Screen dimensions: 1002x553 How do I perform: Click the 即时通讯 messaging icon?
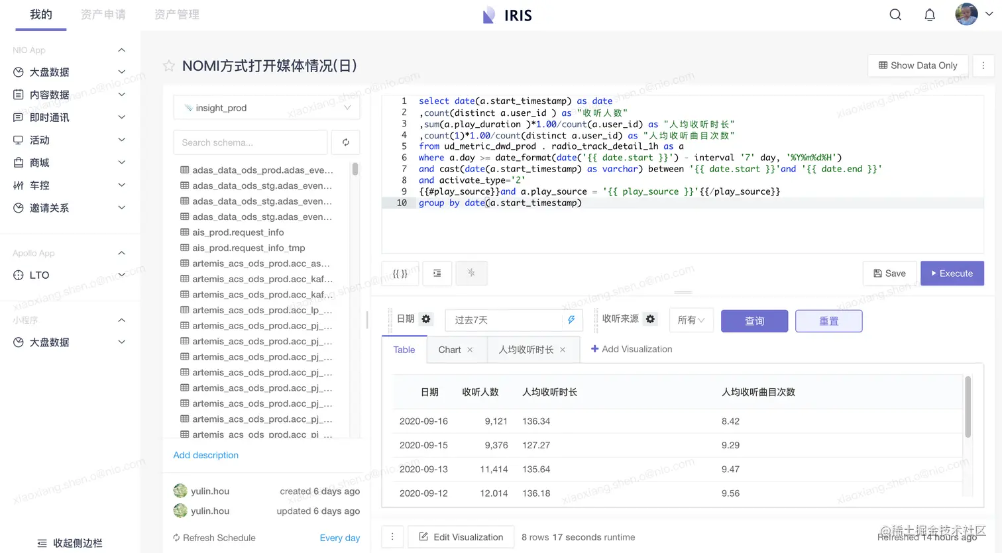(x=19, y=118)
